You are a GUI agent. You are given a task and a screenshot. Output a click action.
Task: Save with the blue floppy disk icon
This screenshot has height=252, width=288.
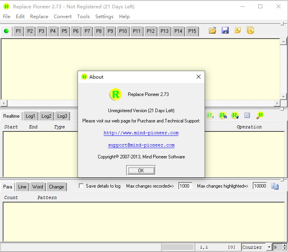(x=225, y=30)
